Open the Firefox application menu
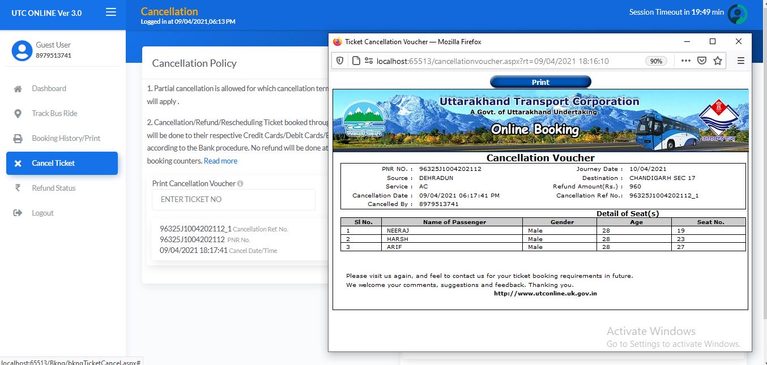 coord(740,61)
